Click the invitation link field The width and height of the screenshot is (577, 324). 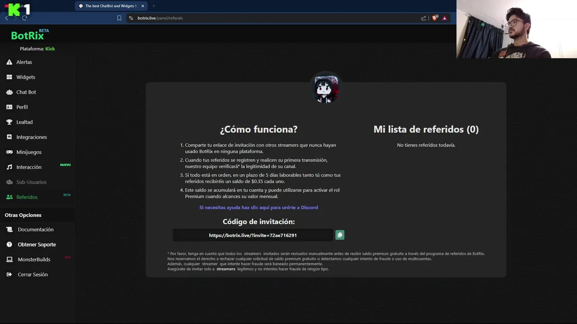point(253,235)
